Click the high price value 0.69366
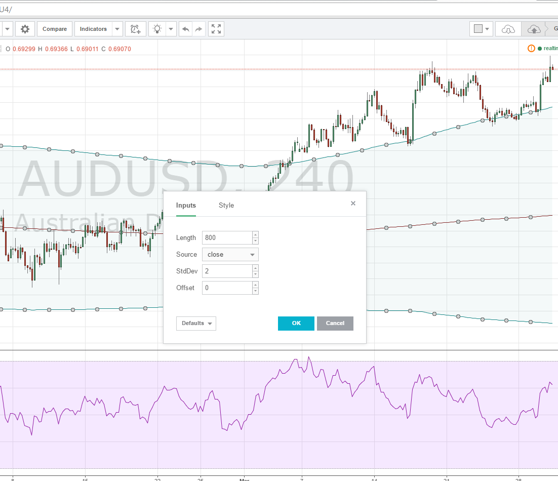The image size is (558, 481). (x=56, y=49)
